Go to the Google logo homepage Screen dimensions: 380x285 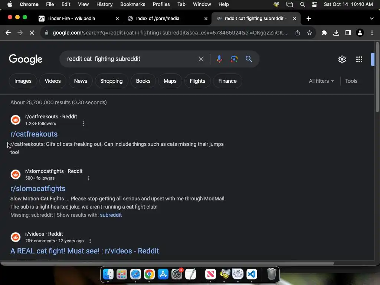26,59
